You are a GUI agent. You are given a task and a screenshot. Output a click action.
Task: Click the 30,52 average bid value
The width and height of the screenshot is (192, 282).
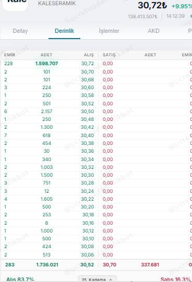(87, 265)
